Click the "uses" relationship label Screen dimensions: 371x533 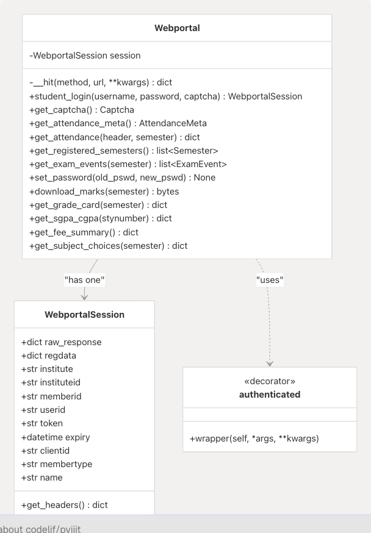tap(270, 280)
